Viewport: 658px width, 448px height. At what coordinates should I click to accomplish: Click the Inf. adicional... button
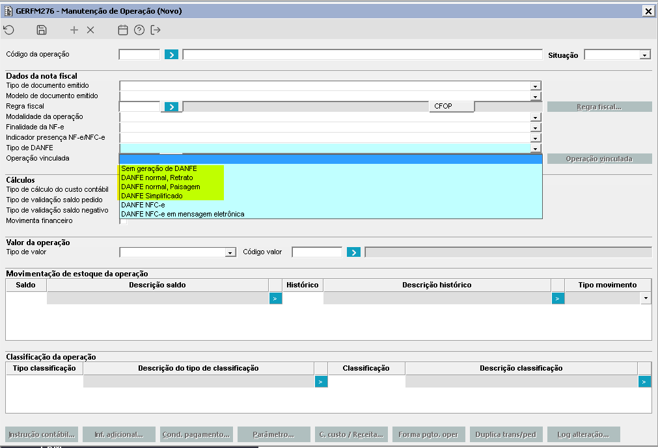pos(118,434)
